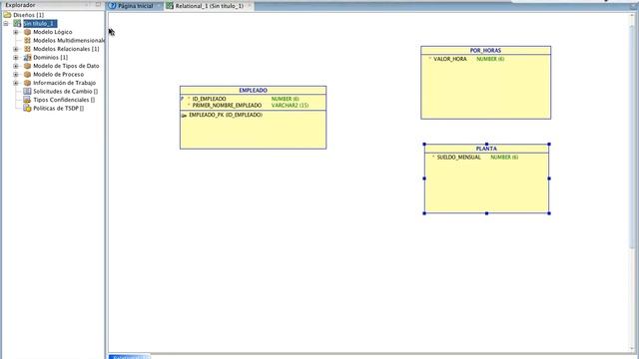Click NUMBER (6) type beside SUELDO_MENSUAL
The height and width of the screenshot is (359, 639).
[504, 158]
